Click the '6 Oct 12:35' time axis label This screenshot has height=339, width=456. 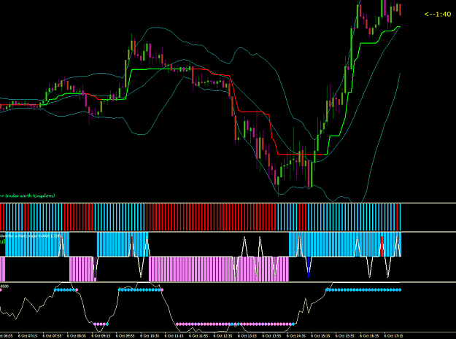(223, 336)
